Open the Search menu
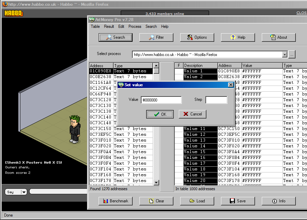This screenshot has height=220, width=307. click(151, 26)
